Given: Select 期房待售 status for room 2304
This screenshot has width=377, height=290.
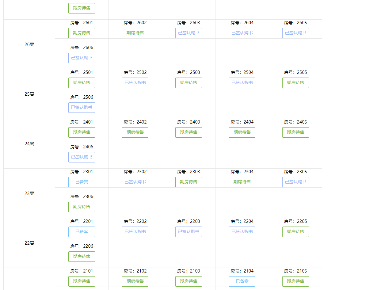Looking at the screenshot, I should (242, 182).
